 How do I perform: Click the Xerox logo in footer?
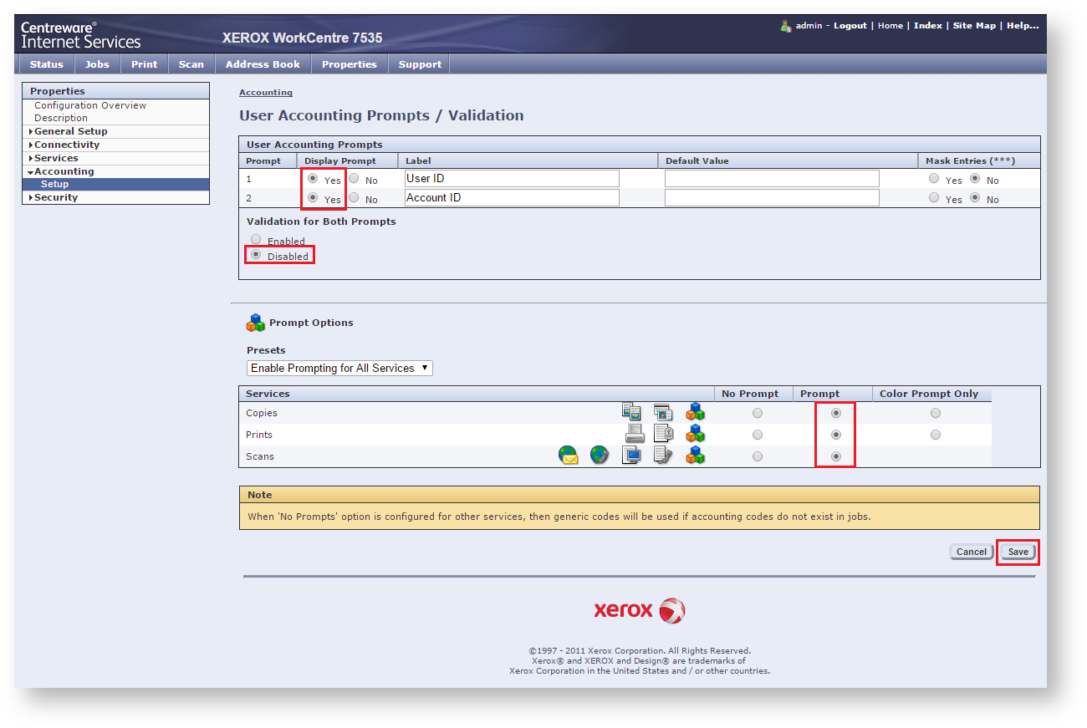[640, 610]
